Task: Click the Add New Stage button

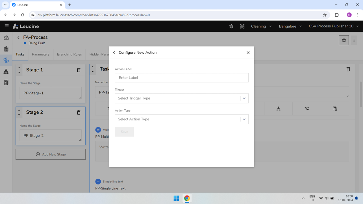Action: pos(50,154)
